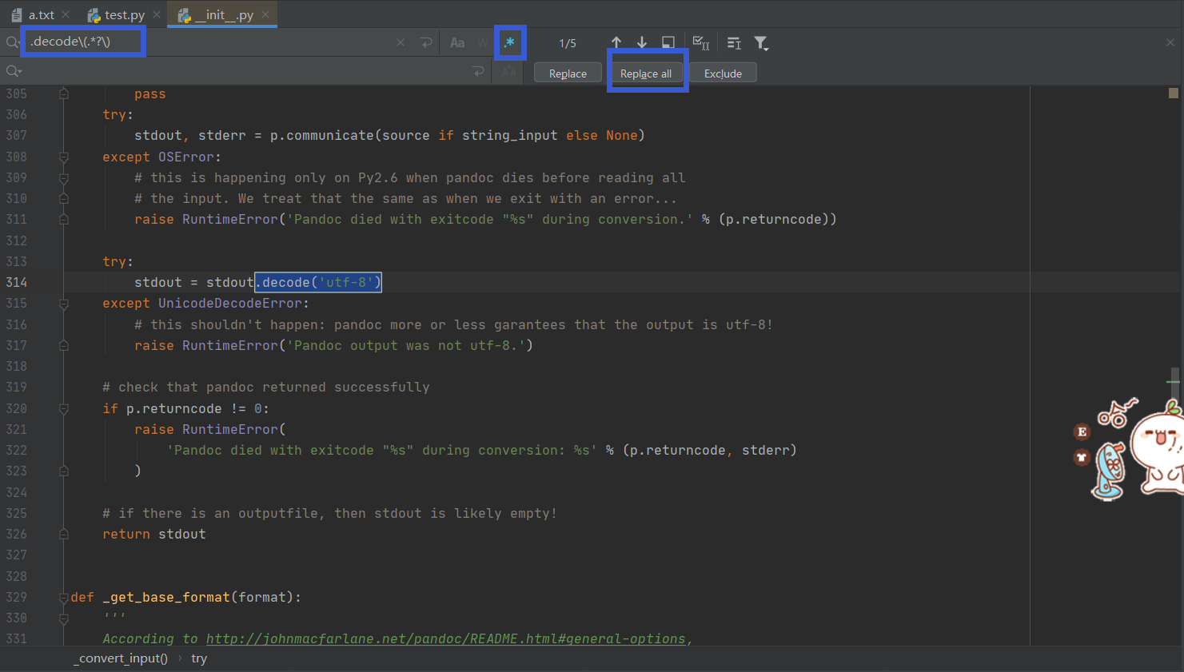This screenshot has width=1184, height=672.
Task: Select all occurrences icon
Action: [x=701, y=42]
